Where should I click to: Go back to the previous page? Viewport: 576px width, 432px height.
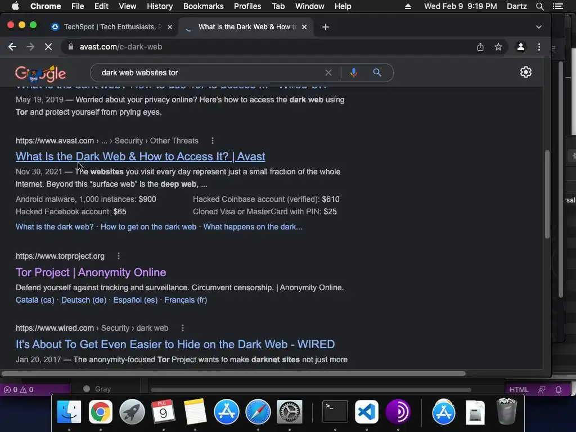click(12, 47)
